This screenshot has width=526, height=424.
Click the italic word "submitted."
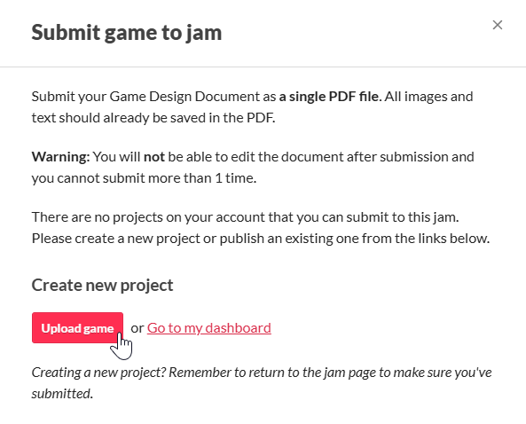(62, 394)
